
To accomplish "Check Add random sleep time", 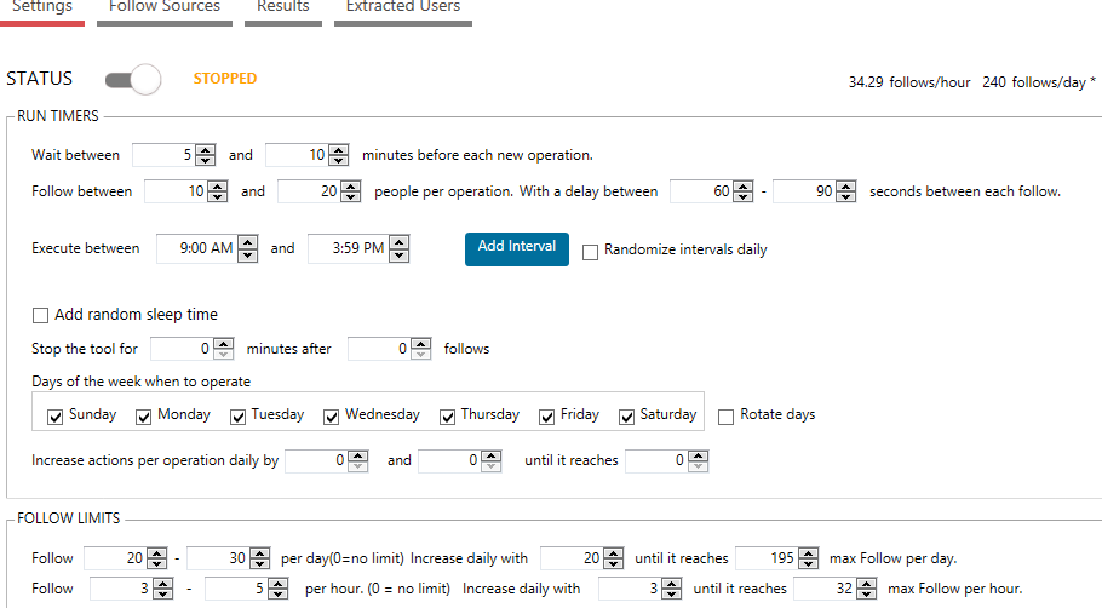I will pos(40,316).
